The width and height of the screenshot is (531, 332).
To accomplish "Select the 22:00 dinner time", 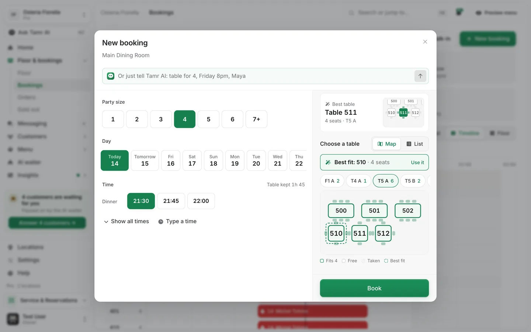I will coord(201,201).
